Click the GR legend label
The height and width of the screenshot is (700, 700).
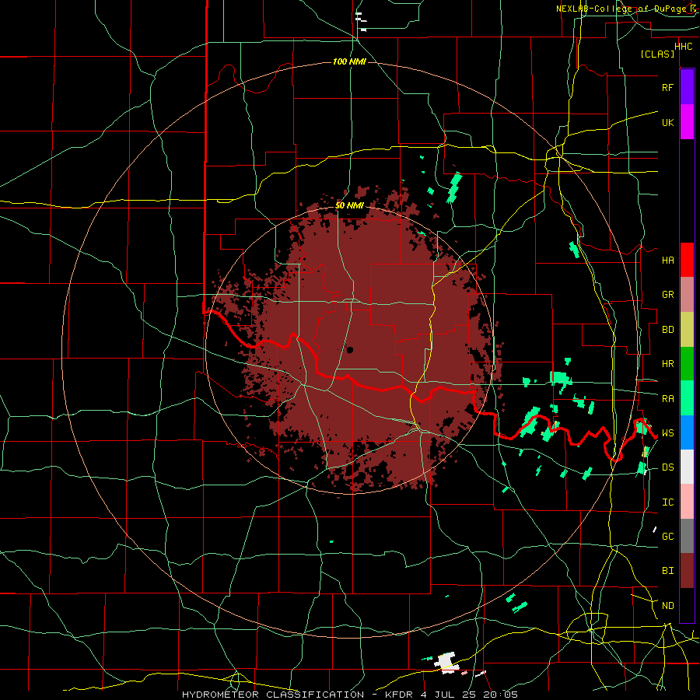click(x=667, y=295)
